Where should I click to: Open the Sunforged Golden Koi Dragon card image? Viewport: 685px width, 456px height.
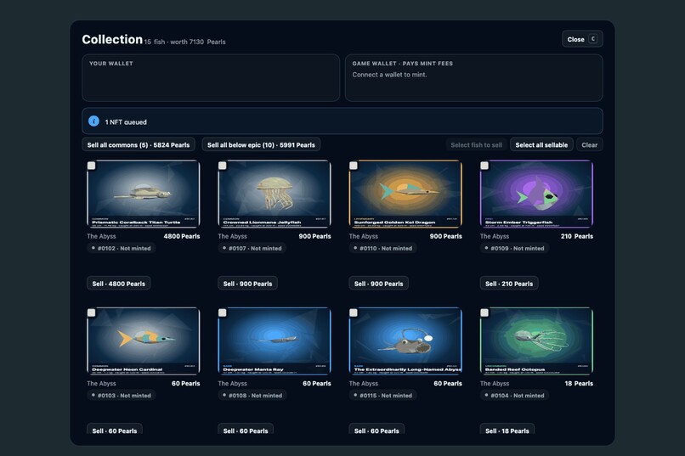coord(405,194)
